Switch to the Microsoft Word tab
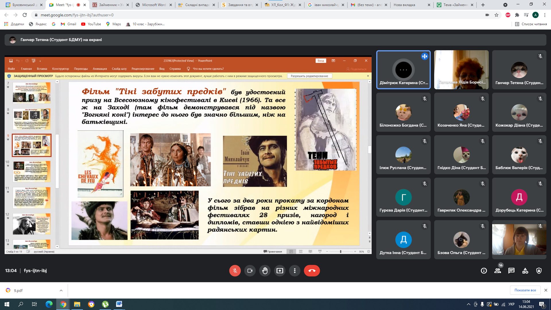 154,5
